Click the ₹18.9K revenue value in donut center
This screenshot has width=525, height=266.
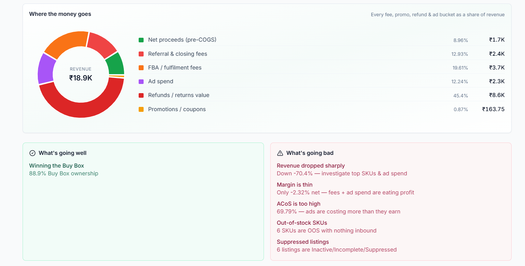tap(81, 78)
